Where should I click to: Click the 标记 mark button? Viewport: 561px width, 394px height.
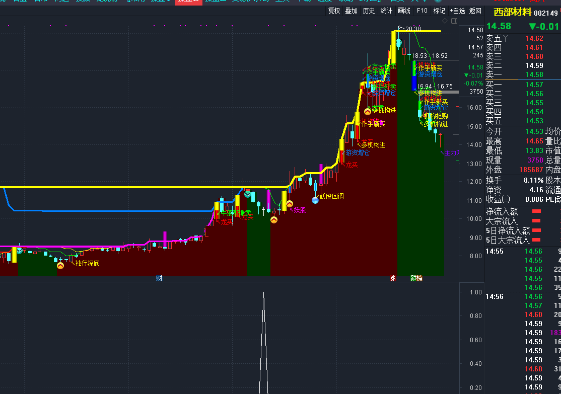[x=439, y=11]
